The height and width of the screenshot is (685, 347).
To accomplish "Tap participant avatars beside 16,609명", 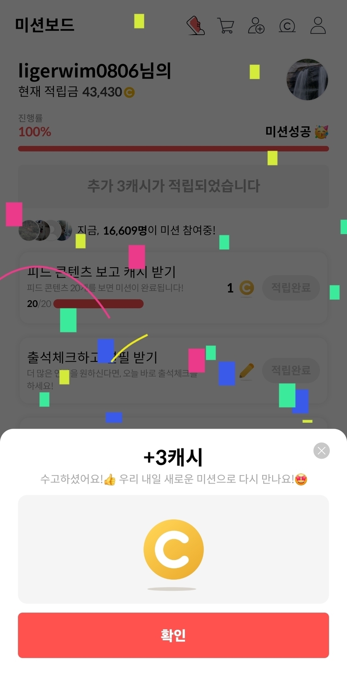I will [x=45, y=230].
